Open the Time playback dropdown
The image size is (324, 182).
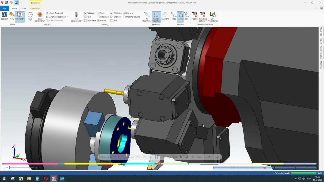pos(30,17)
